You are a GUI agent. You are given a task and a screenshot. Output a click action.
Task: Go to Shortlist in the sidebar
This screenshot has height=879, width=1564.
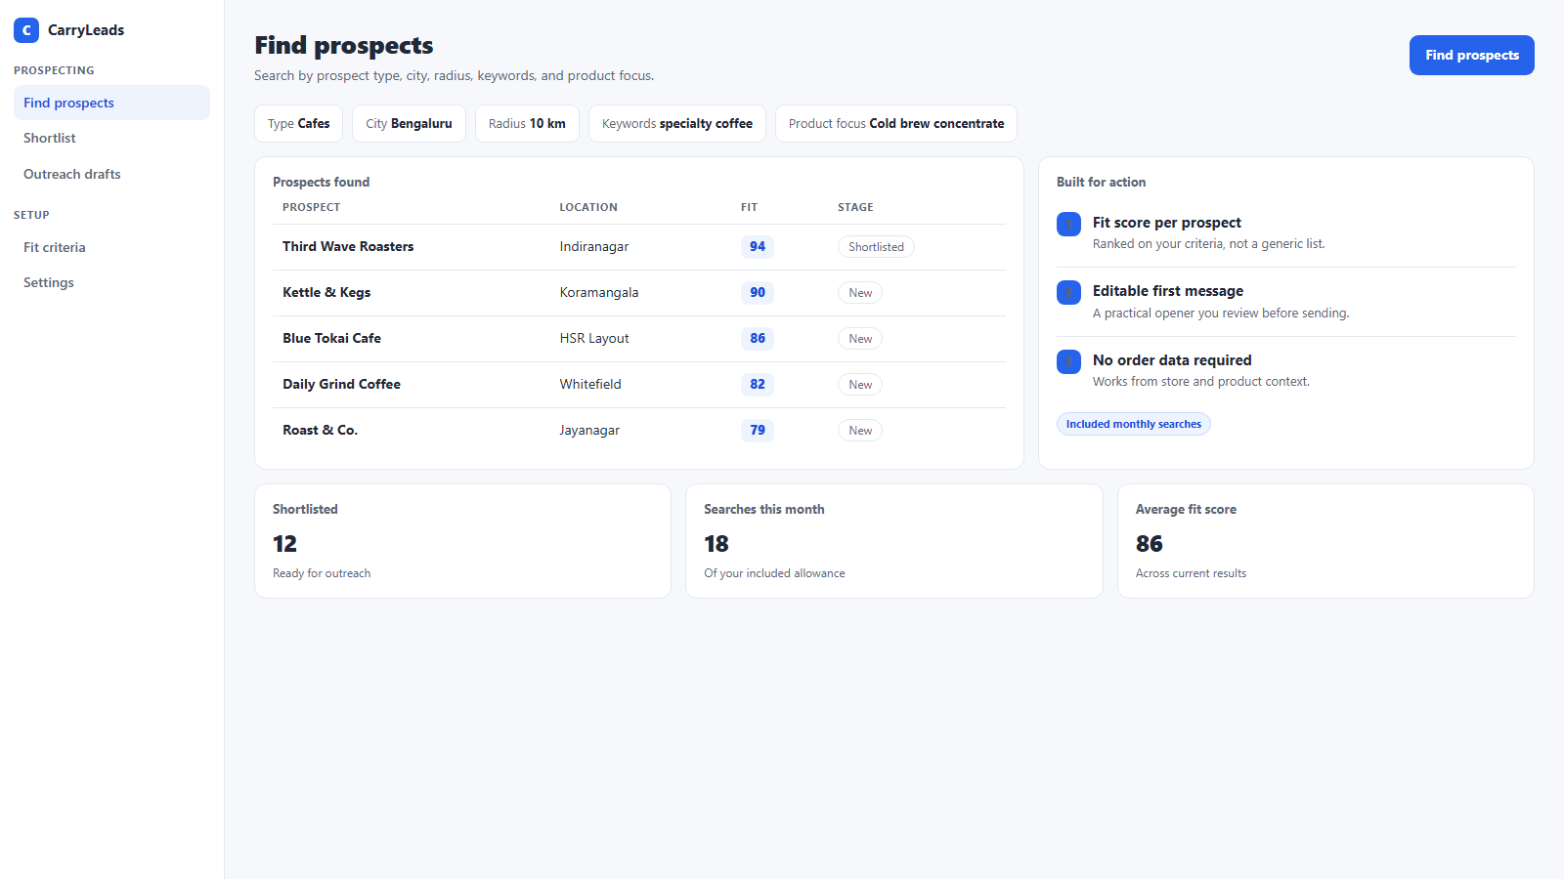pyautogui.click(x=111, y=138)
